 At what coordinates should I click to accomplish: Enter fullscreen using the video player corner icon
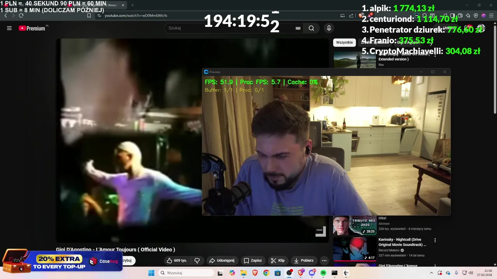(320, 231)
